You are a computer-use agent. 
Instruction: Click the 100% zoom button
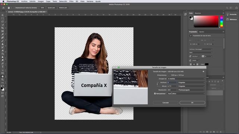(x=42, y=8)
